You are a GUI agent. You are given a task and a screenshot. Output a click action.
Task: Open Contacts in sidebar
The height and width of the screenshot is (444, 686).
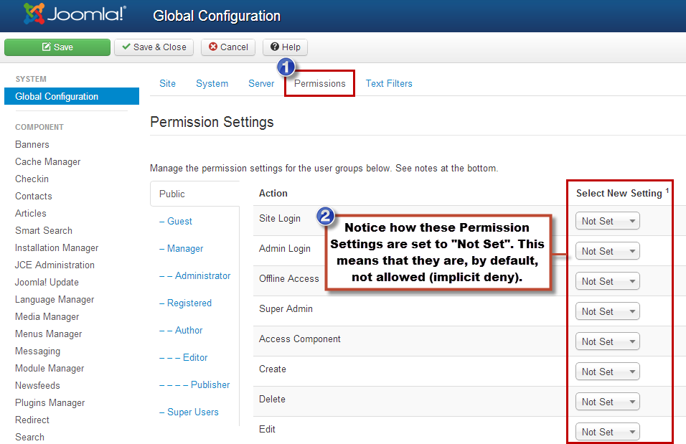pos(33,196)
